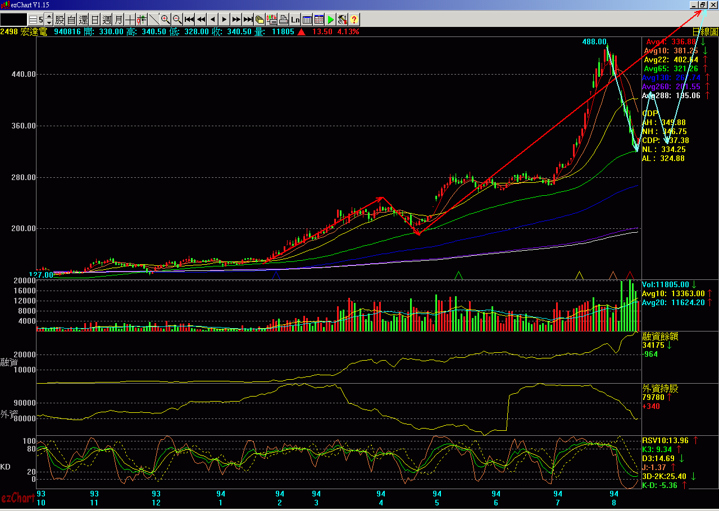Click the 外資持股 label
The height and width of the screenshot is (511, 719).
(660, 388)
